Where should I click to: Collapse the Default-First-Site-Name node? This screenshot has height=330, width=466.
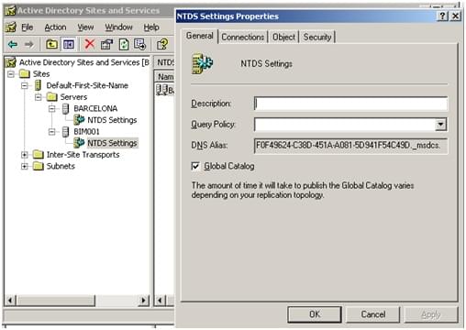[x=25, y=85]
